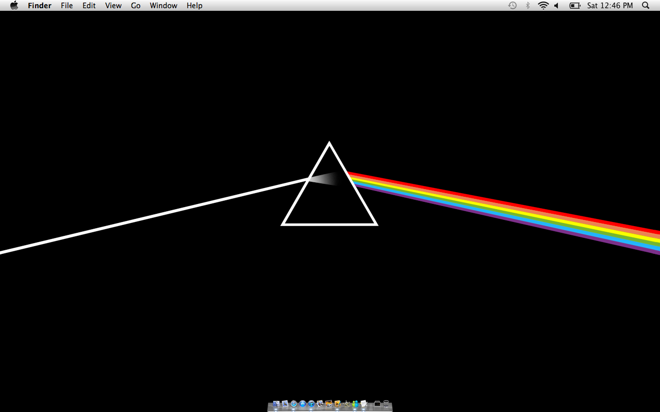Viewport: 660px width, 412px height.
Task: Open the Go menu
Action: pos(136,6)
